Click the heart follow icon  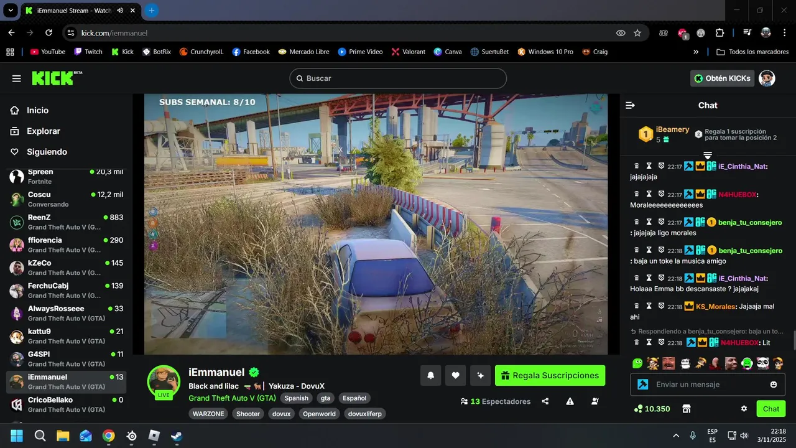click(x=455, y=375)
